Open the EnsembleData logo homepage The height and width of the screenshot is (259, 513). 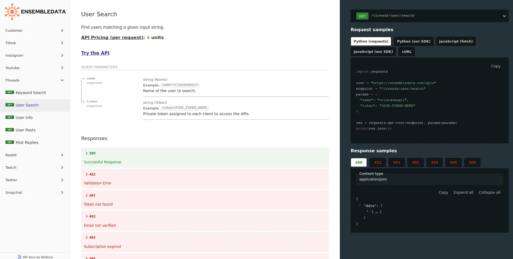[x=35, y=12]
